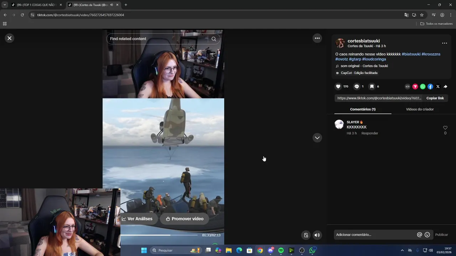
Task: Click the Promover vídeo button
Action: (184, 219)
